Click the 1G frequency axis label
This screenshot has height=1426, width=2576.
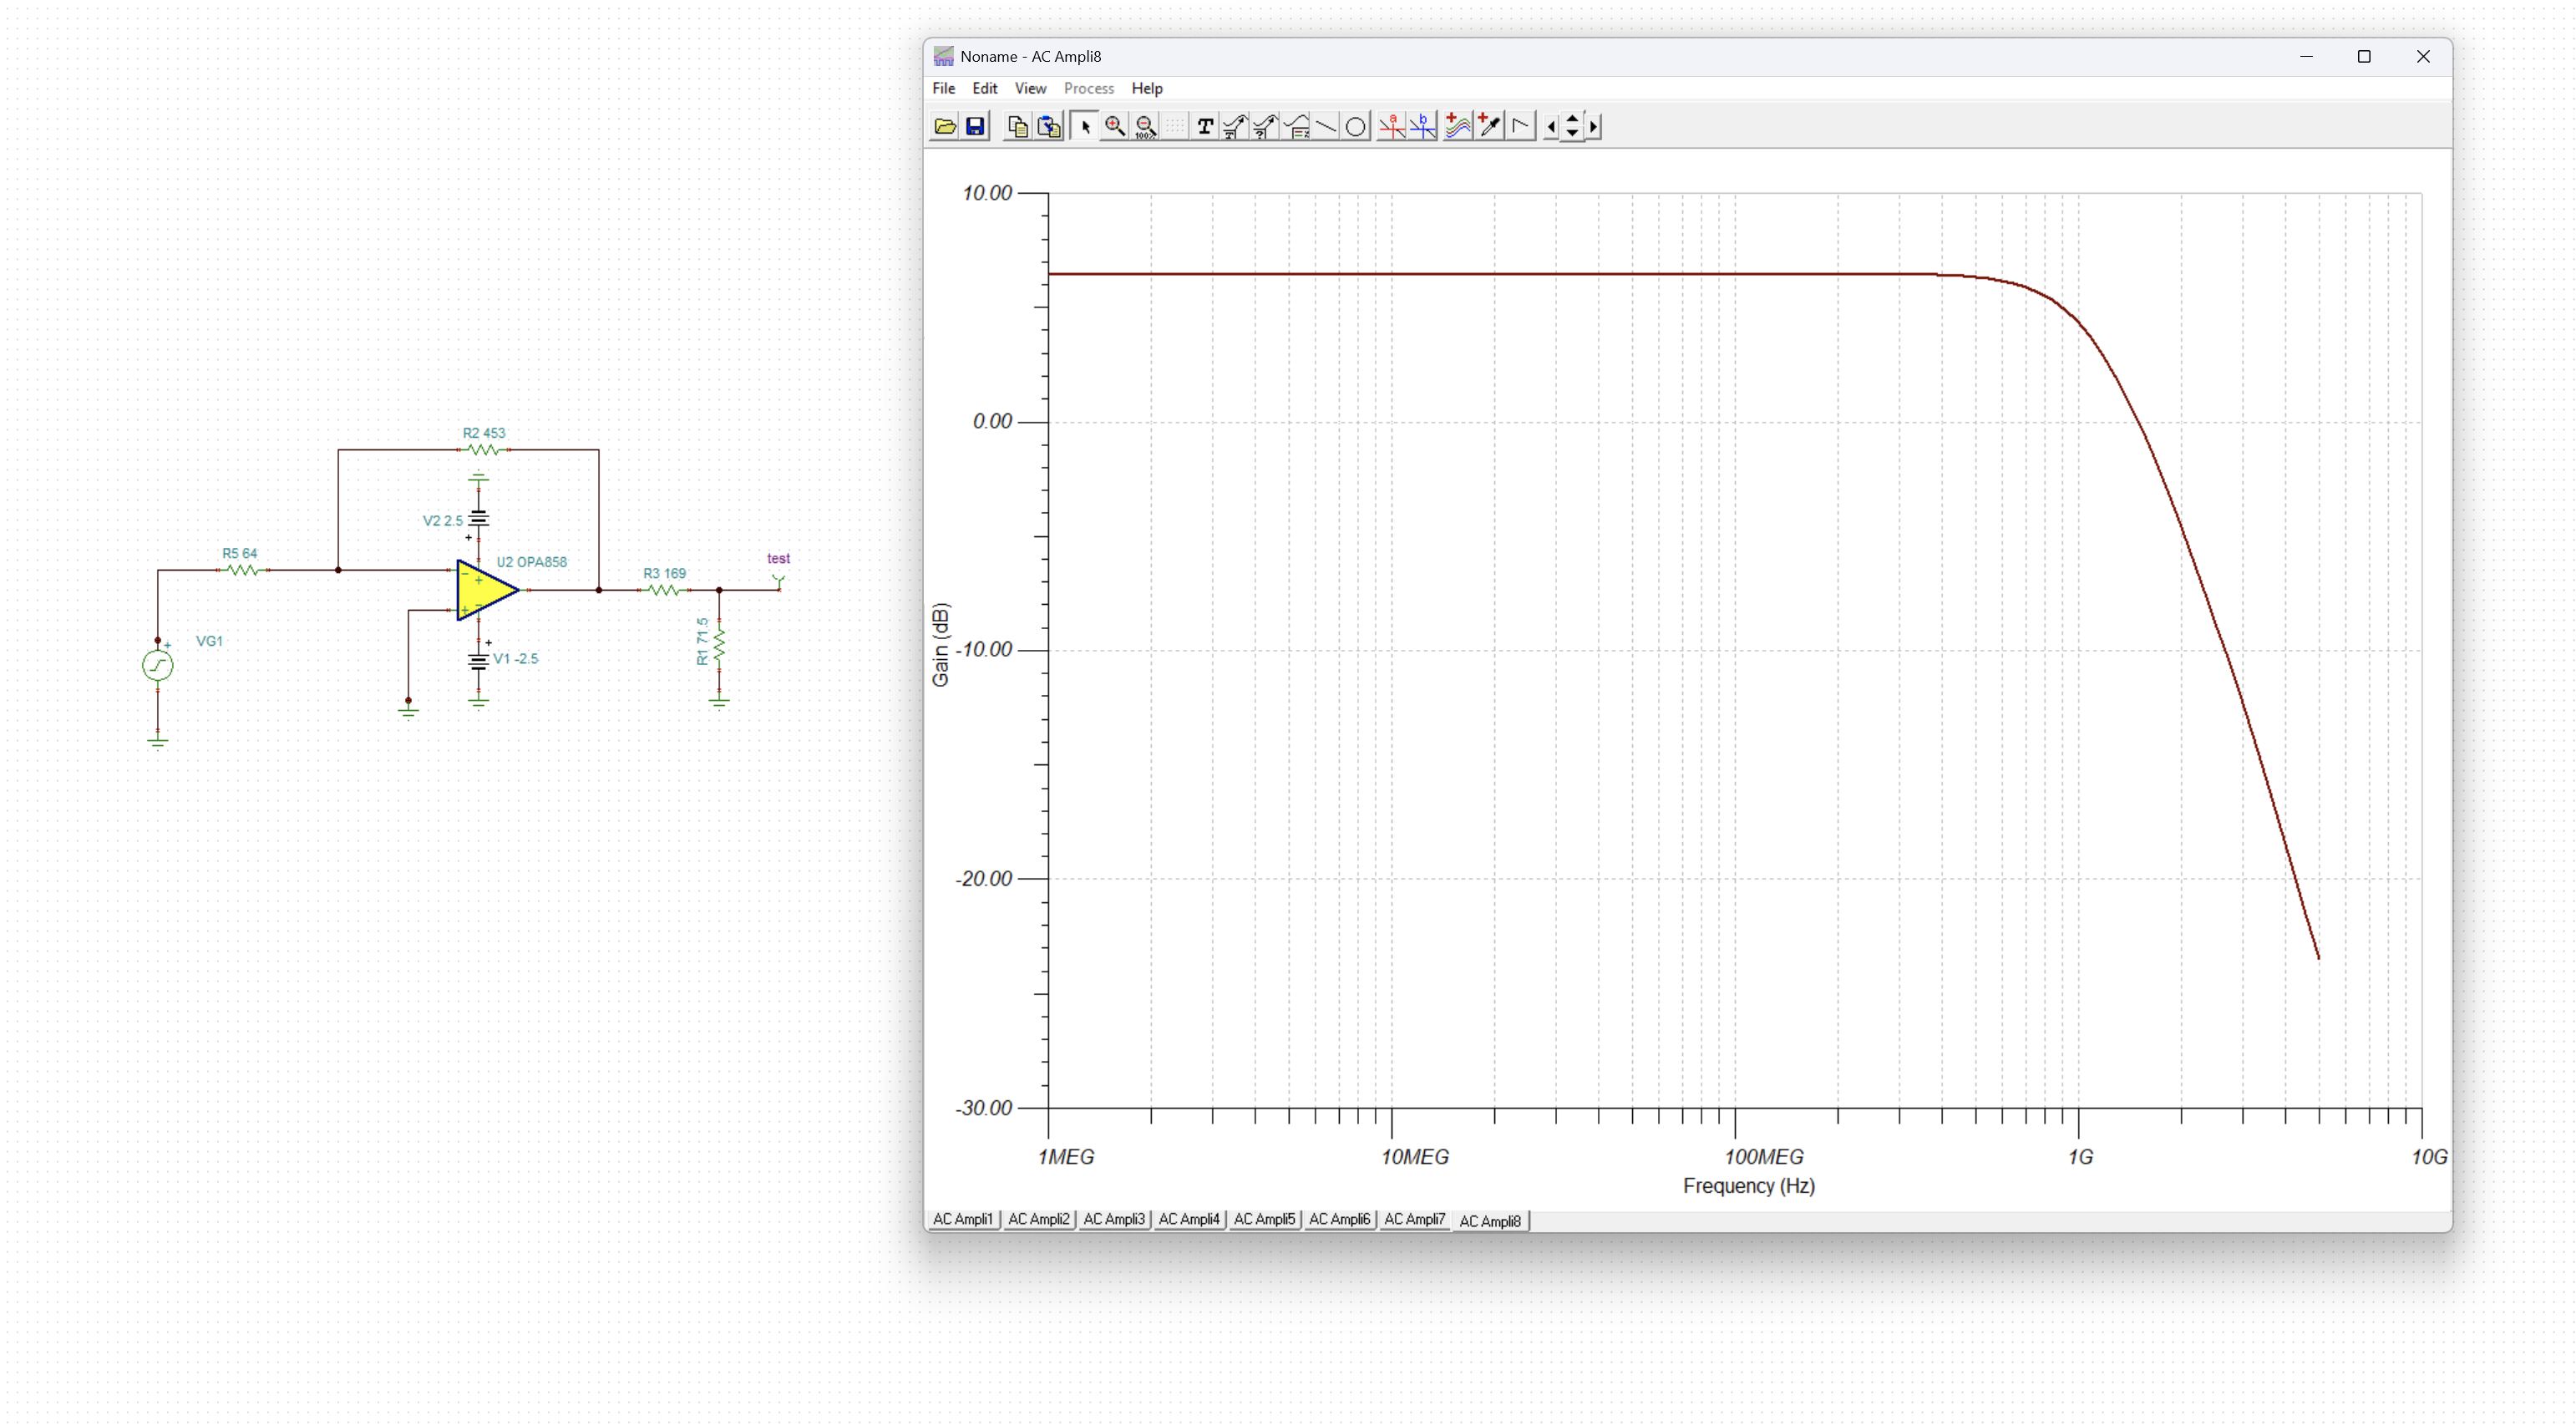point(2080,1157)
